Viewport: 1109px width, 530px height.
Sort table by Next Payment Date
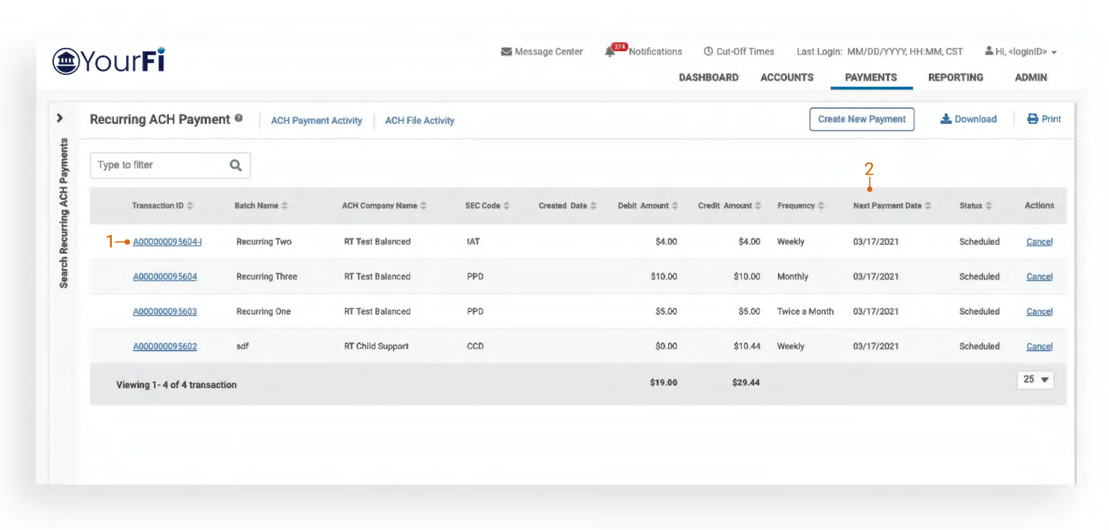coord(928,206)
